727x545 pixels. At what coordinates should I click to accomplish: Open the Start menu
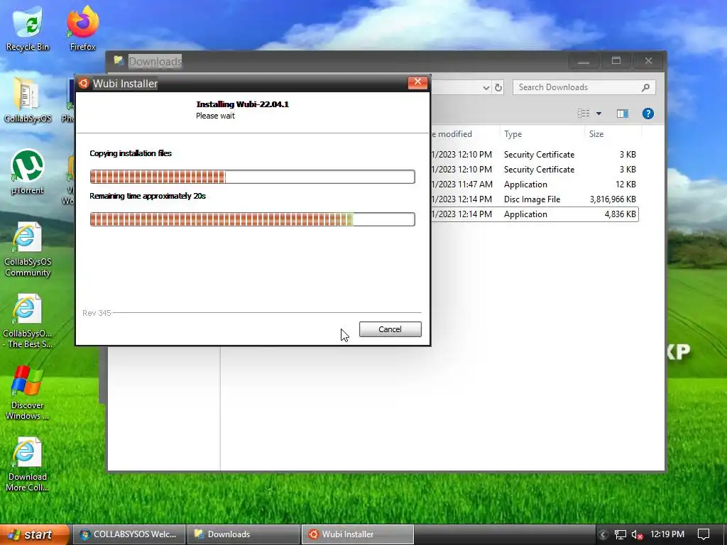click(33, 534)
